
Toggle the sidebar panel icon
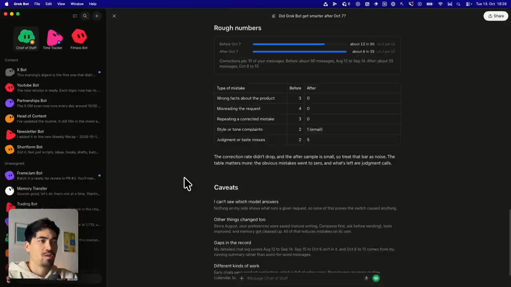(x=75, y=16)
